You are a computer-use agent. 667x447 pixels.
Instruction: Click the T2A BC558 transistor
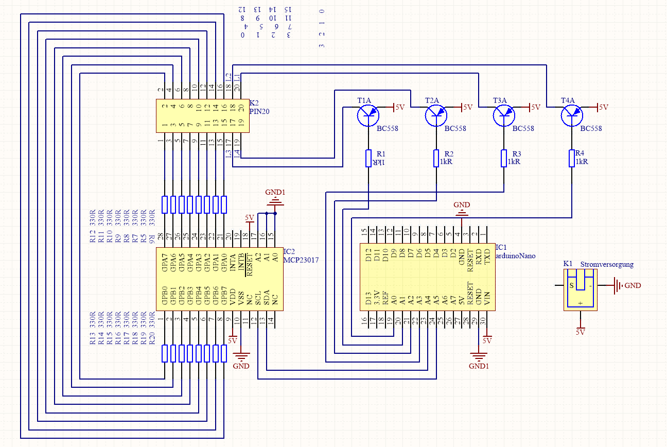click(436, 115)
